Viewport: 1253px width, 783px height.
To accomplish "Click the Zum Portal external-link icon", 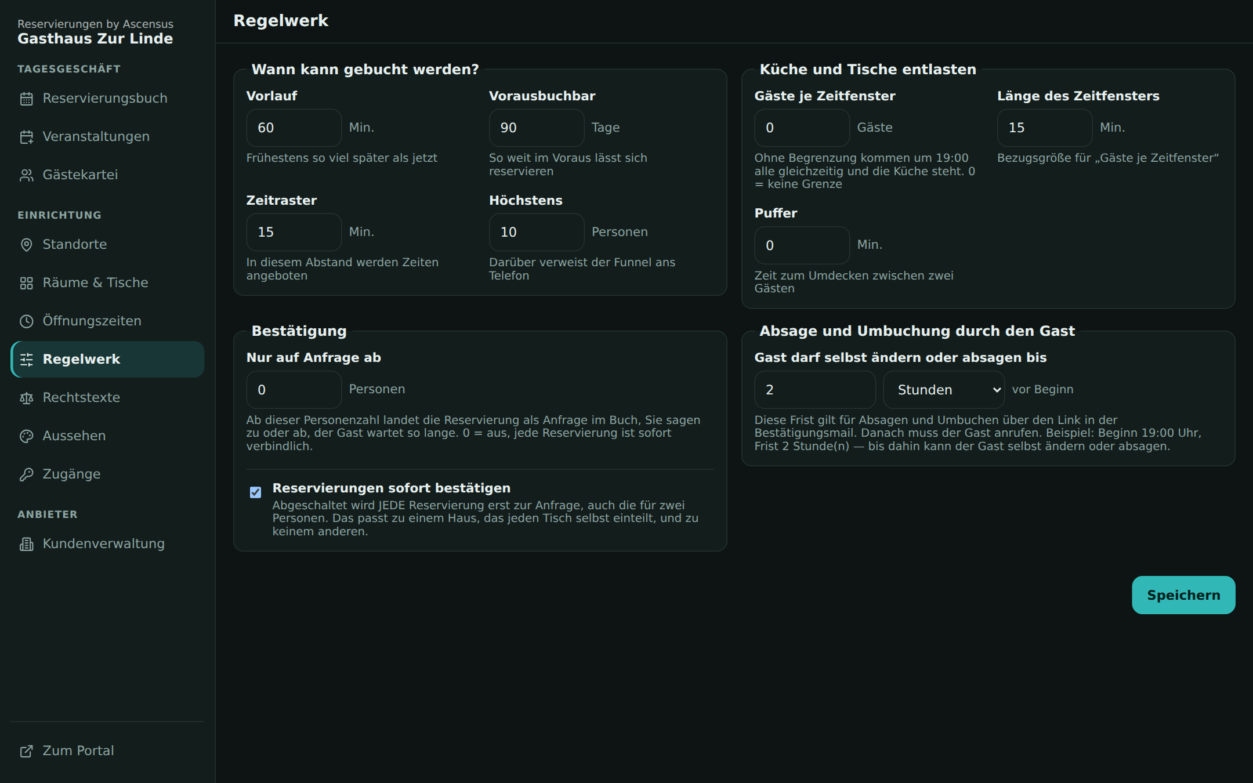I will 27,751.
